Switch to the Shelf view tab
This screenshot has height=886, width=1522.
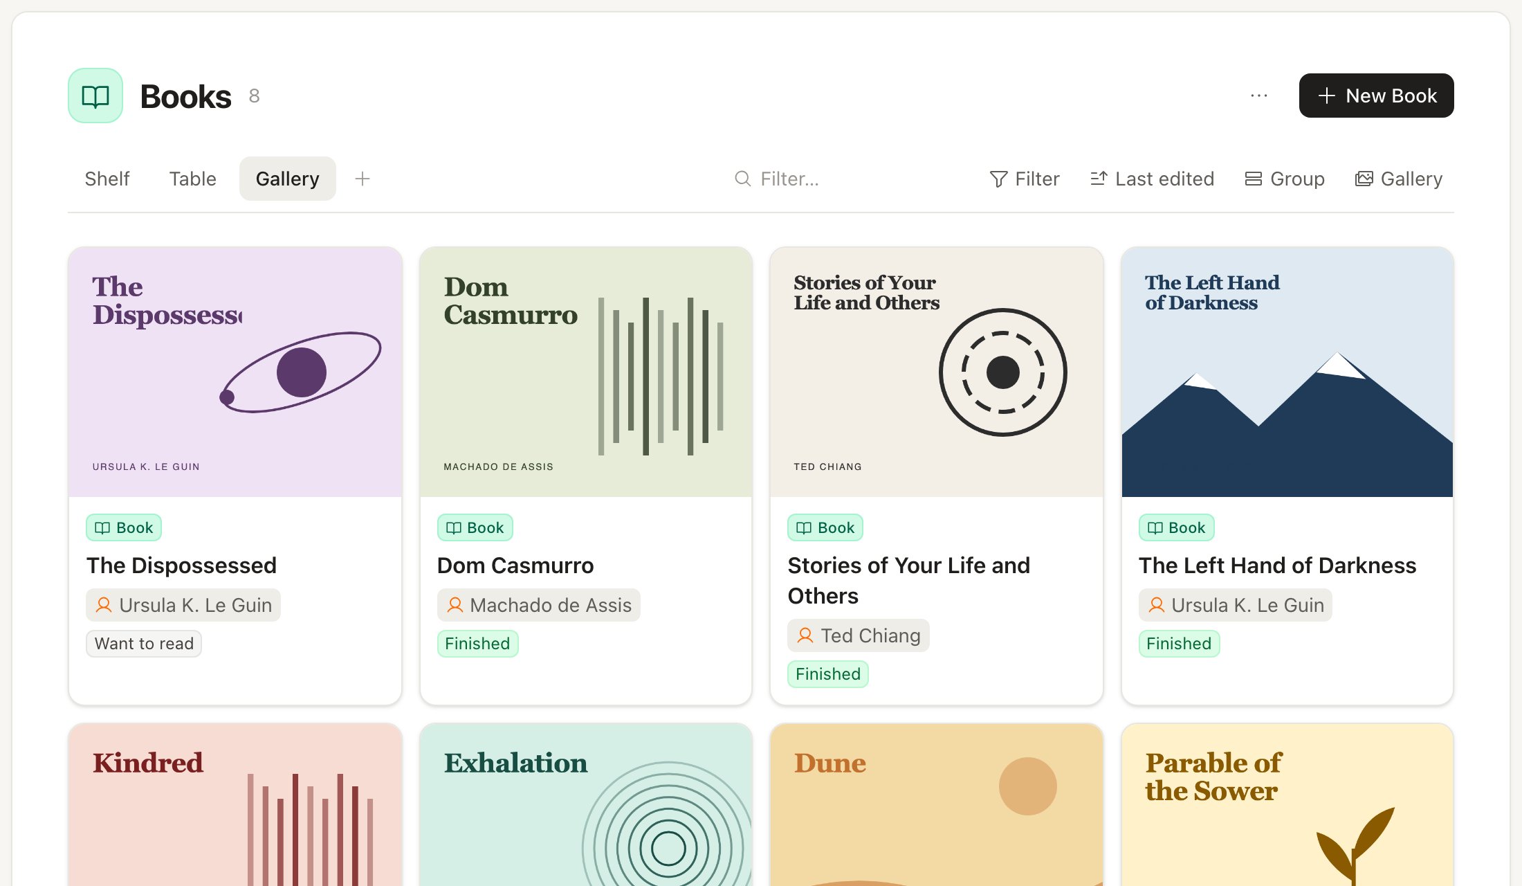coord(107,179)
